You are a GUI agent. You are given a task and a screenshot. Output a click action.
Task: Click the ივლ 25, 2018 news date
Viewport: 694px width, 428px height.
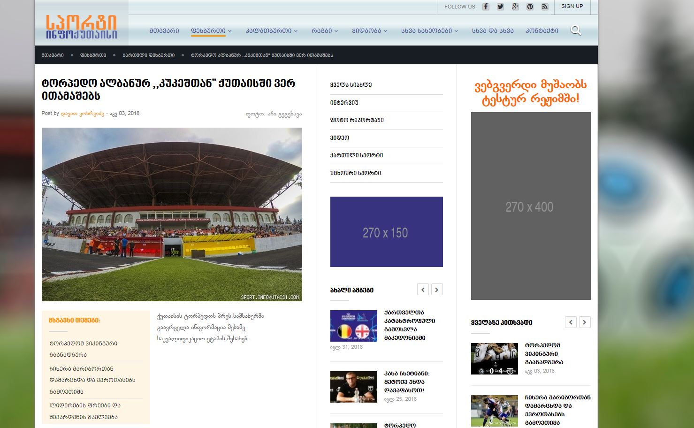[400, 399]
